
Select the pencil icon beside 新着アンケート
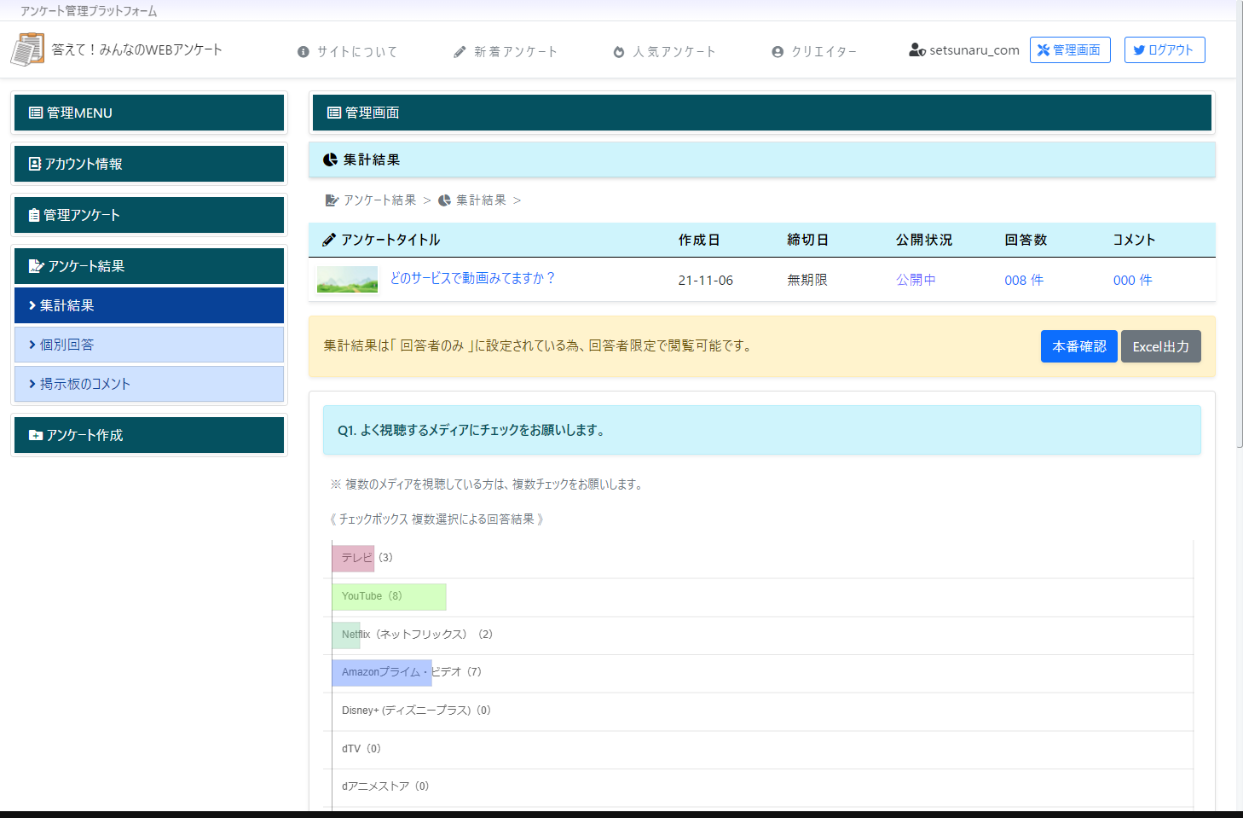click(460, 51)
